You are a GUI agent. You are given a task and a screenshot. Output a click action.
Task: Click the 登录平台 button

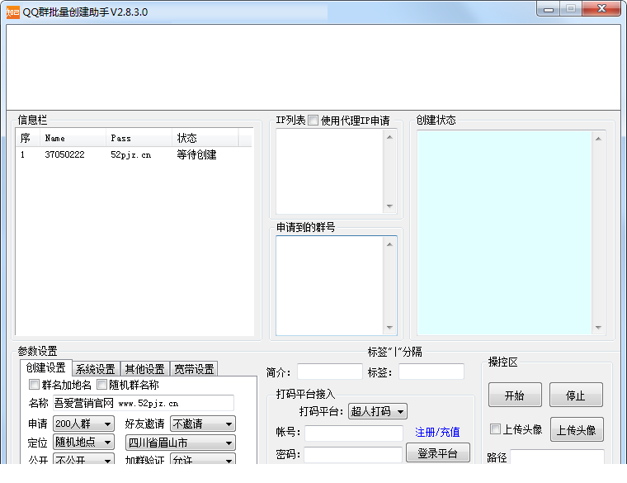click(x=437, y=452)
